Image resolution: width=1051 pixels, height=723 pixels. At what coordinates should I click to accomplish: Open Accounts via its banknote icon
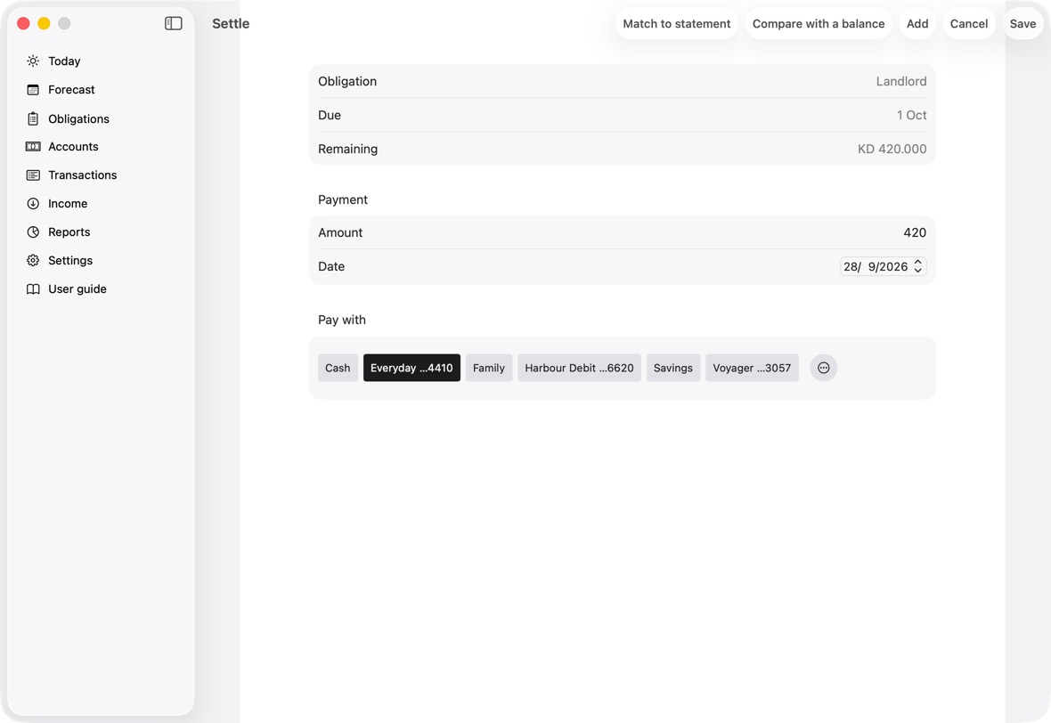[33, 147]
